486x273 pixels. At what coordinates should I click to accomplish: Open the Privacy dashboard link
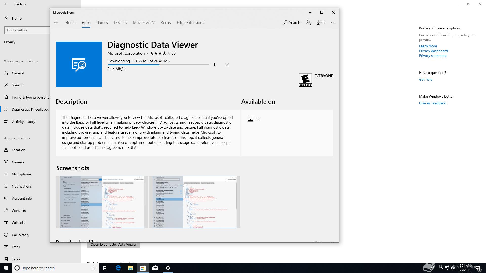coord(433,51)
